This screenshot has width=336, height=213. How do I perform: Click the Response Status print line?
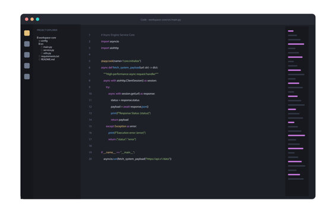[131, 113]
